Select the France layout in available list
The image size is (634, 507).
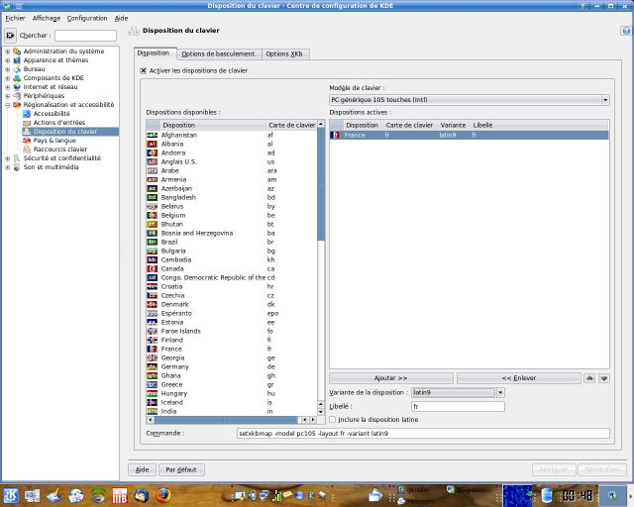pyautogui.click(x=170, y=349)
